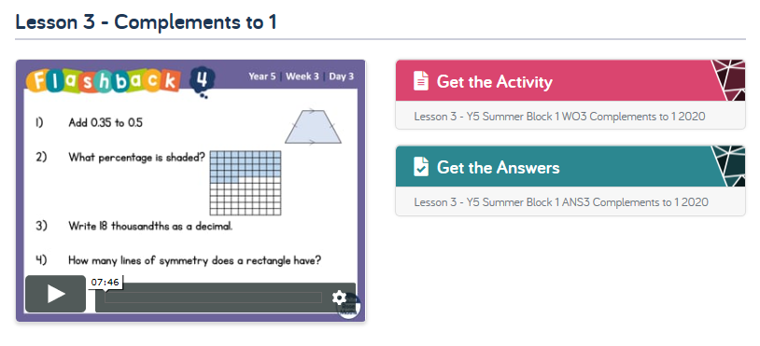
Task: Open the Get the Answers banner
Action: pos(570,166)
